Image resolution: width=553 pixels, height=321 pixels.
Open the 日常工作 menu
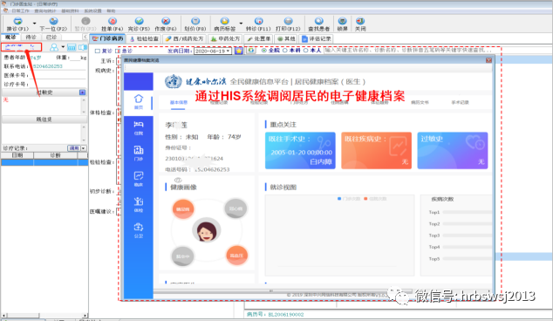pos(20,11)
